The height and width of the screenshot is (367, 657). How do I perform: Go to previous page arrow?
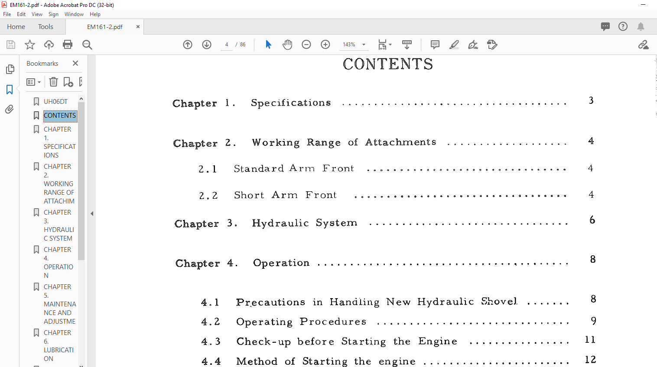tap(188, 45)
